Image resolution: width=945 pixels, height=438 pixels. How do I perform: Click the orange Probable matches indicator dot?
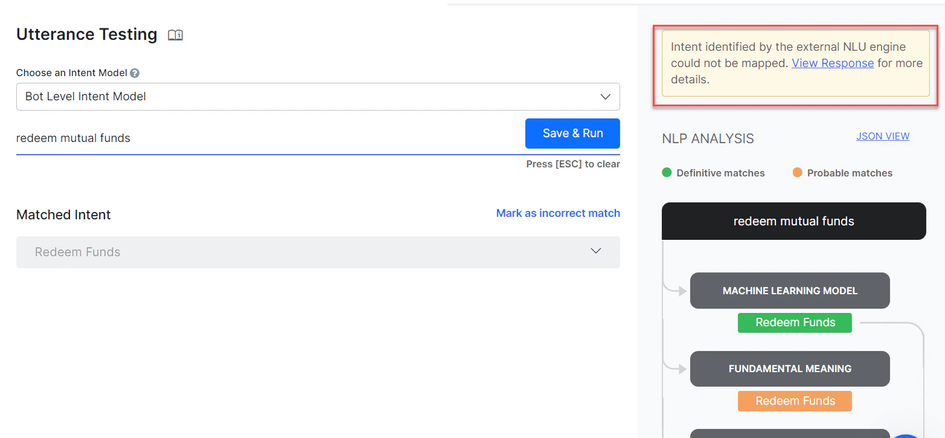[798, 172]
